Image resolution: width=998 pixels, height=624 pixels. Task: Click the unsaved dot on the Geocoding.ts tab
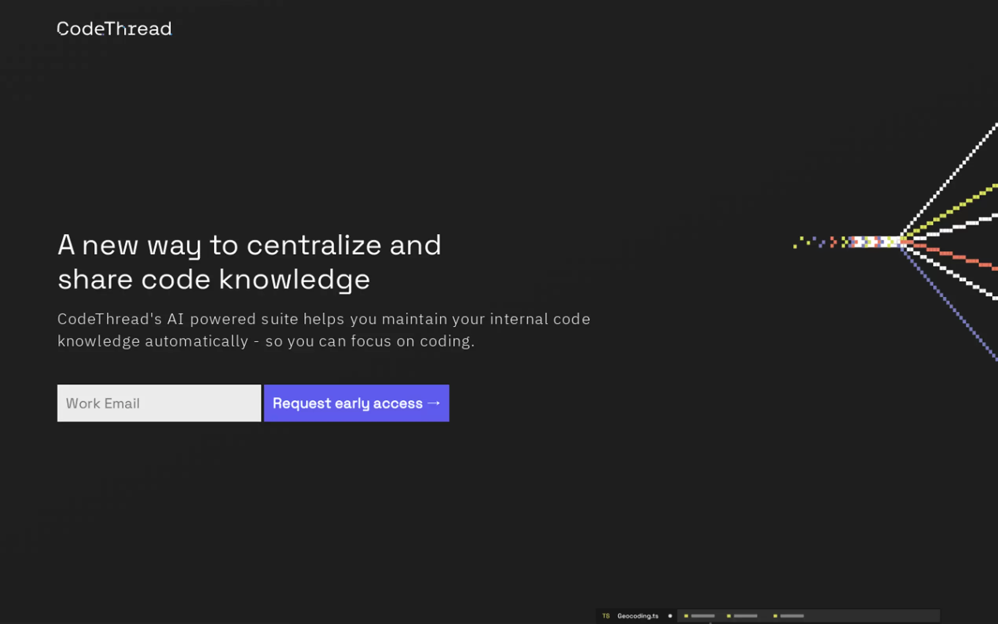[670, 616]
